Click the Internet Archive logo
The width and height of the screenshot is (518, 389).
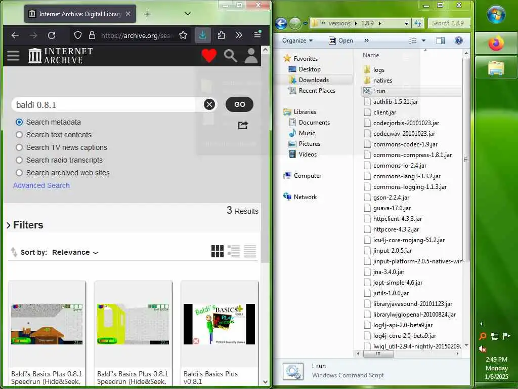click(x=61, y=55)
